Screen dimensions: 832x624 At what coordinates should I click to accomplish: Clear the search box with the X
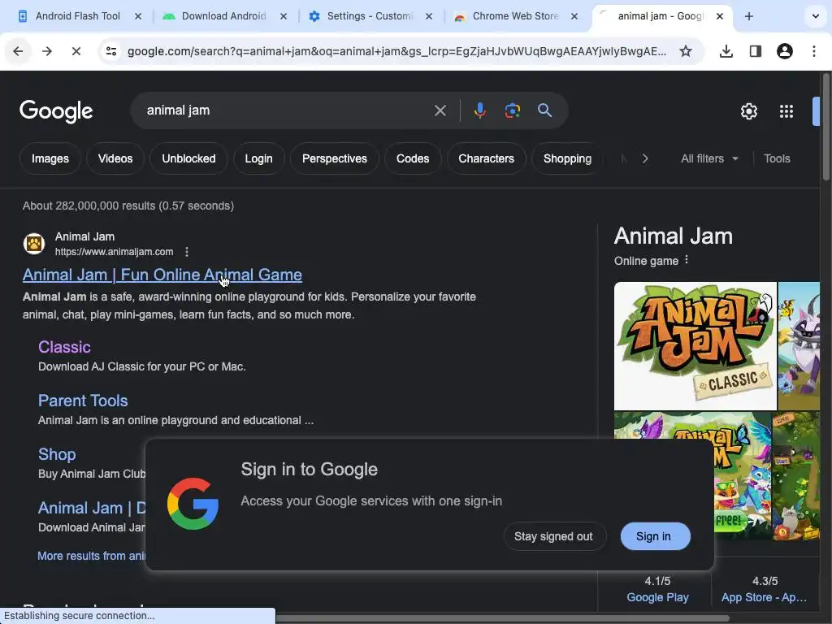440,110
